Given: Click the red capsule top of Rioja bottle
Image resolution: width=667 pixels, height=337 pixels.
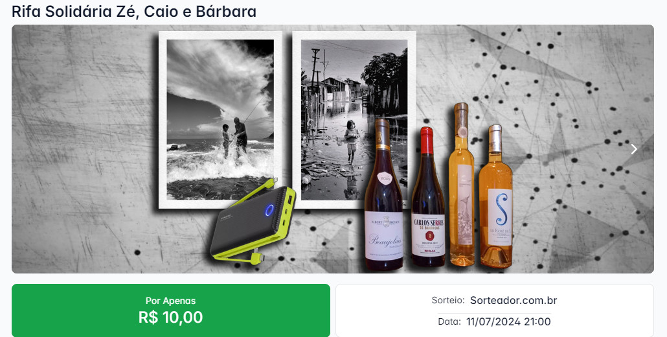Looking at the screenshot, I should pos(427,141).
